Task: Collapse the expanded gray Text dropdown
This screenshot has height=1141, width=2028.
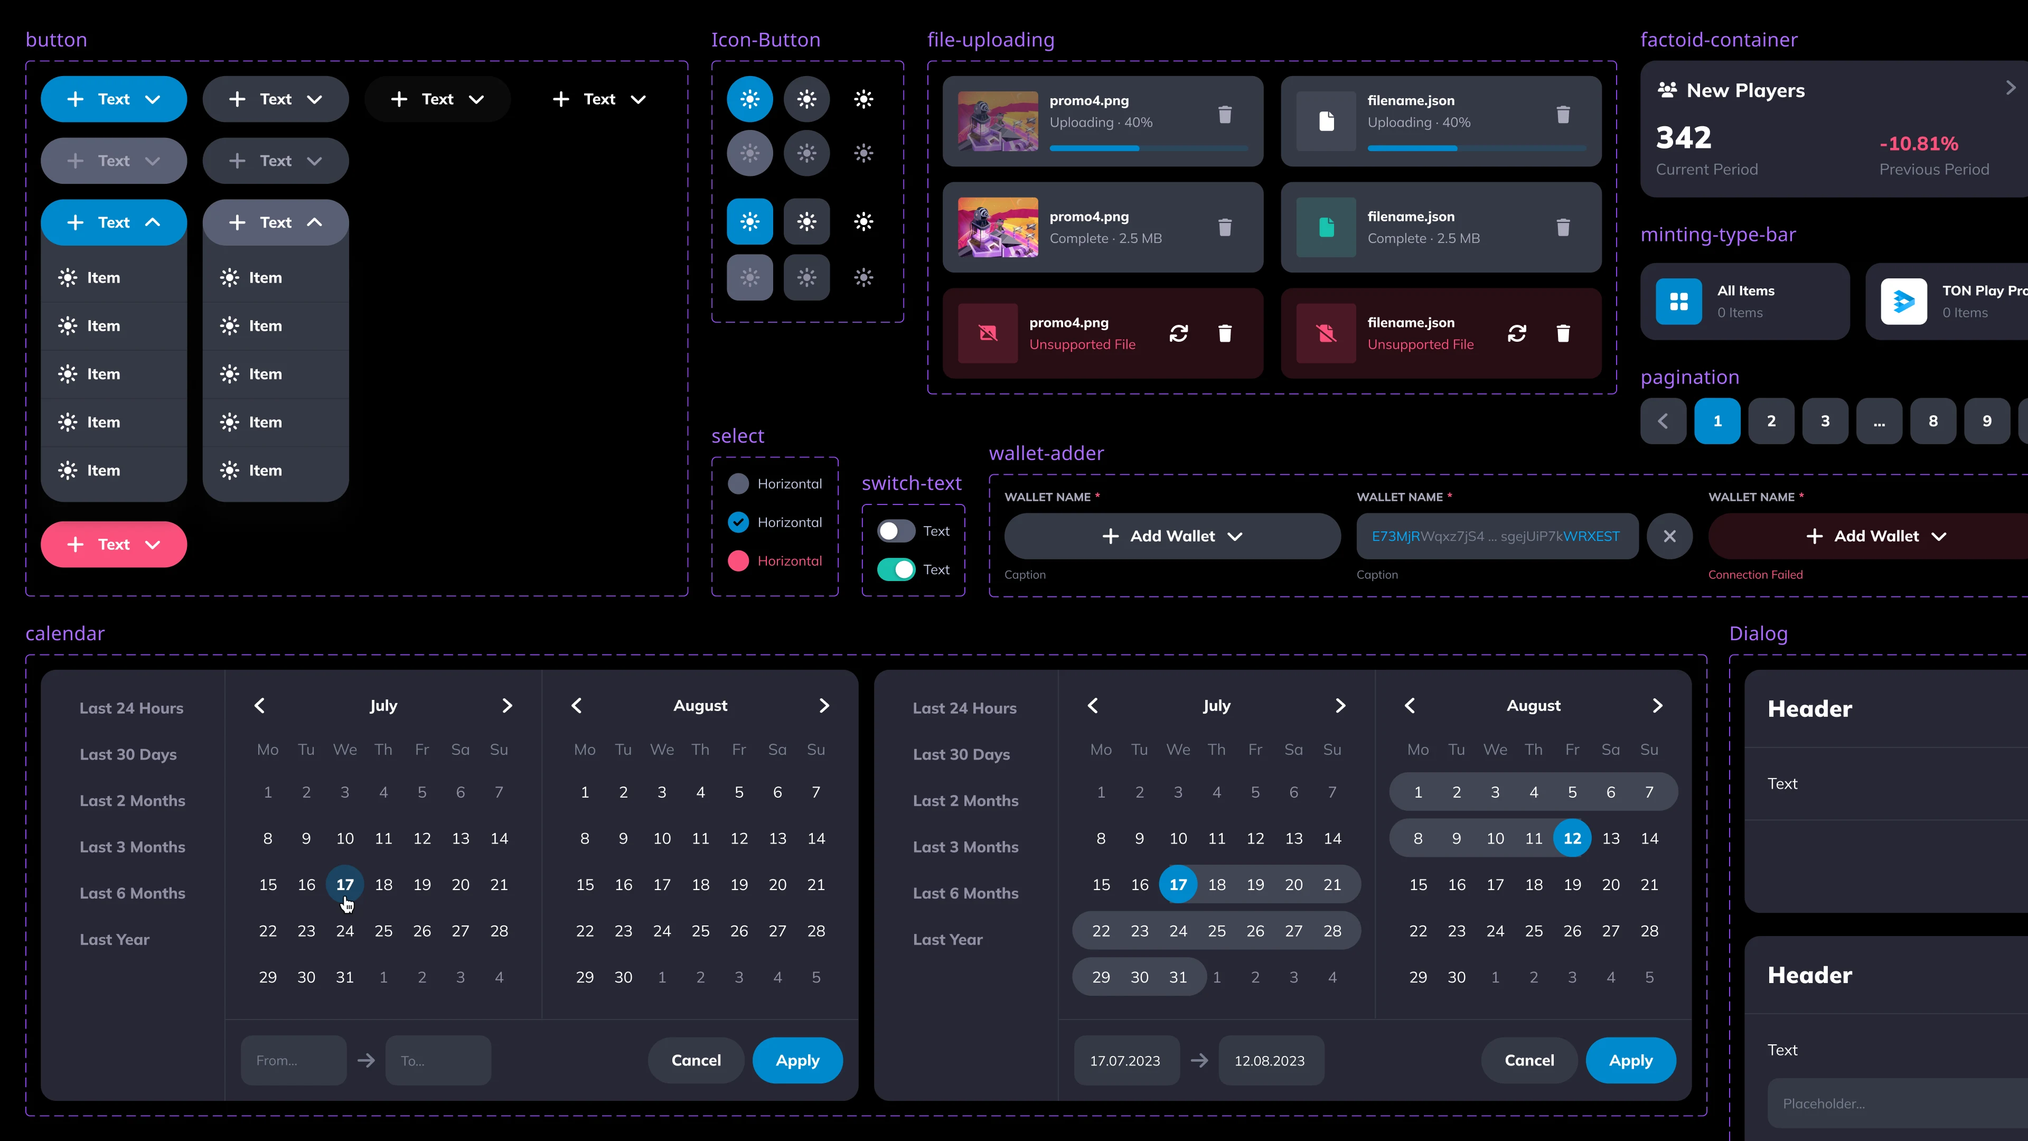Action: [276, 222]
